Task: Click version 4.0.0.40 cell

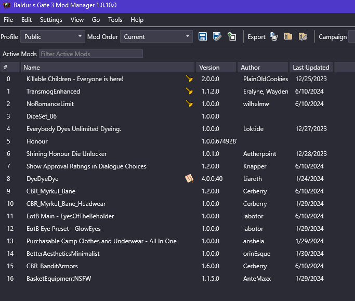Action: (212, 178)
